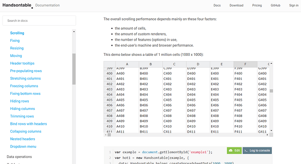Click the green Edit button
301x164 pixels.
pos(234,150)
